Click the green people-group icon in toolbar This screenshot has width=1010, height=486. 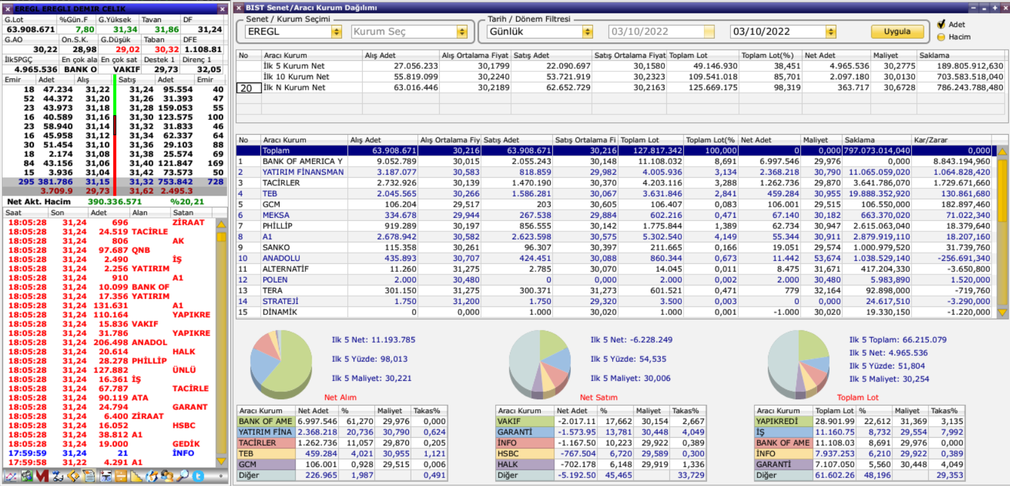coord(26,476)
